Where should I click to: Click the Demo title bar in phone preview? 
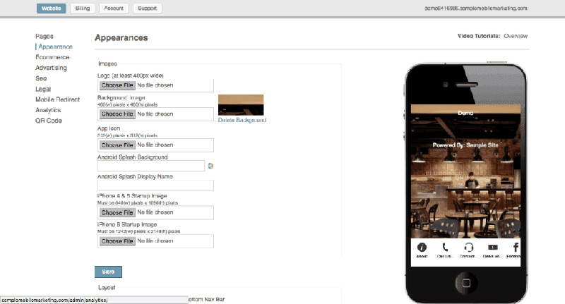465,113
